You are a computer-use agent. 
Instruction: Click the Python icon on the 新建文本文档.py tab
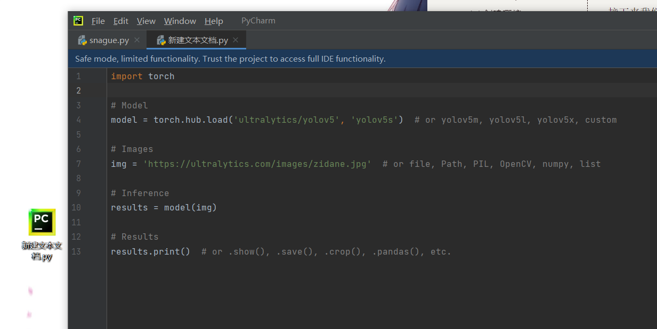(x=161, y=40)
